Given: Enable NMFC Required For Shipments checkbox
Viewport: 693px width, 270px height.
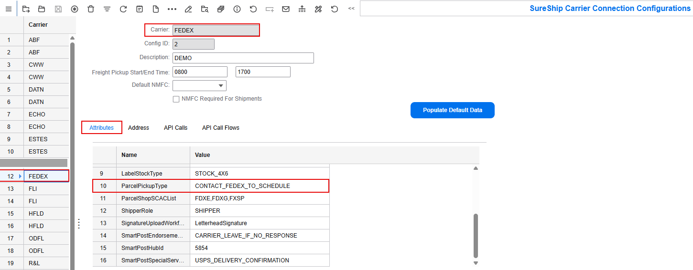Looking at the screenshot, I should 176,99.
